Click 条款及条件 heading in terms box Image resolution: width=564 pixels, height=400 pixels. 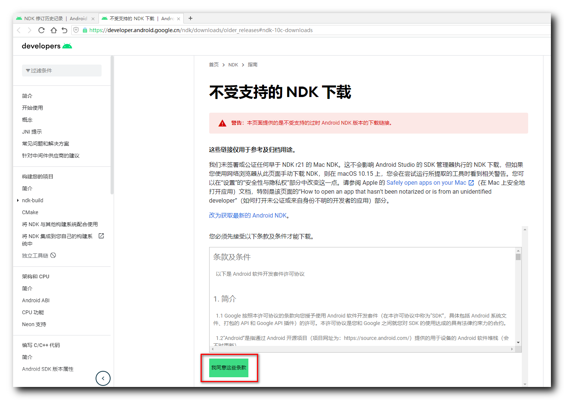232,257
